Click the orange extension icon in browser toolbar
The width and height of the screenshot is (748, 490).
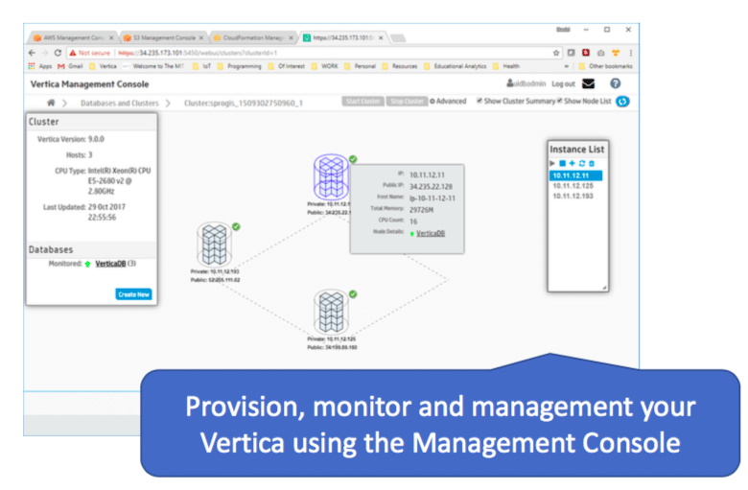pyautogui.click(x=616, y=53)
